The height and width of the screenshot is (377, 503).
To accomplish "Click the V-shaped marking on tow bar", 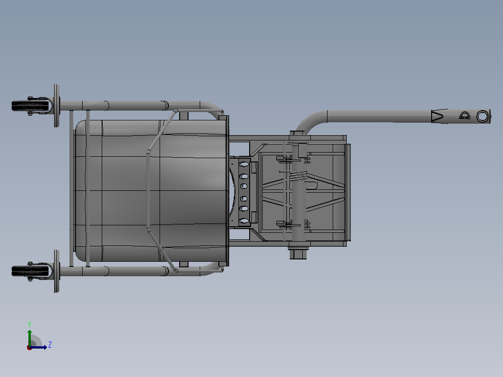I will (437, 116).
